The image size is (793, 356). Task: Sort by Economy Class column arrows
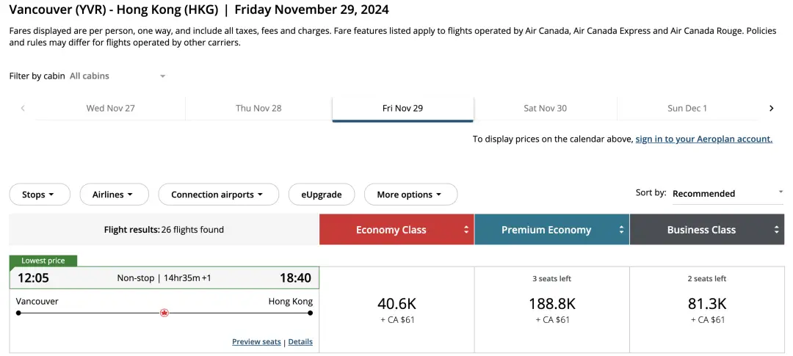(466, 230)
